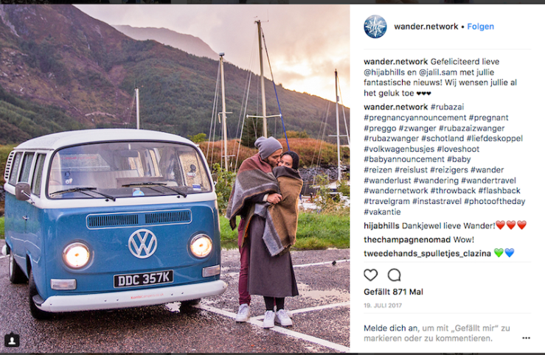Screen dimensions: 545x355
Task: Click the heart like icon
Action: pos(370,275)
